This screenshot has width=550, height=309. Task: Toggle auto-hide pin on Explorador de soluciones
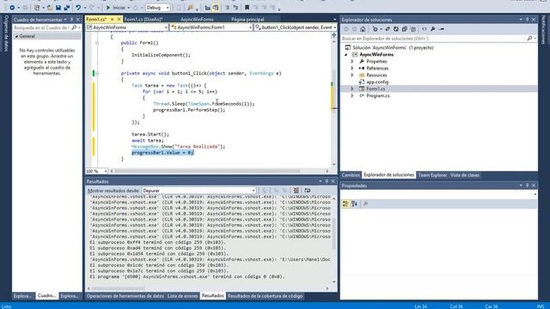click(x=527, y=20)
